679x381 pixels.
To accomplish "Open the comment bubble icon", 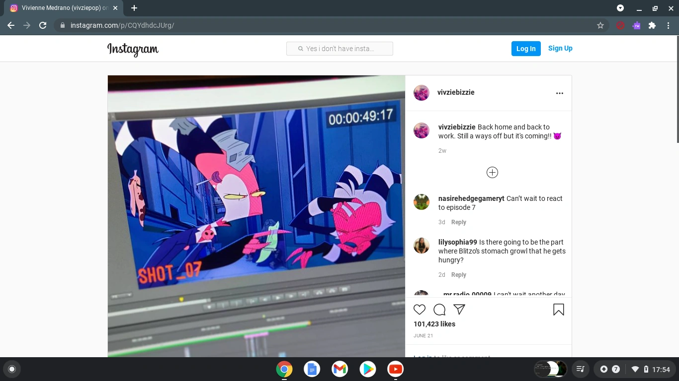I will click(439, 309).
